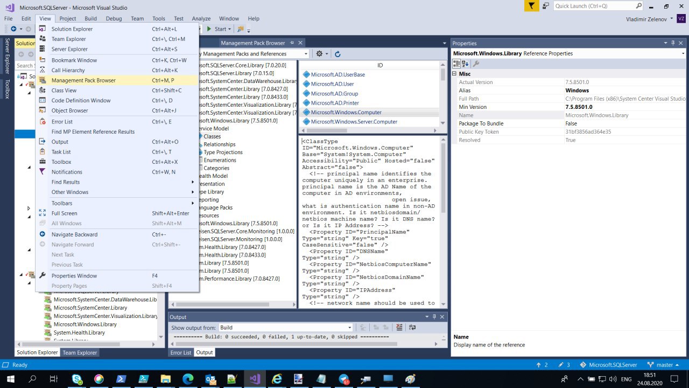Toggle word wrap in Output panel
This screenshot has height=388, width=689.
click(x=412, y=327)
